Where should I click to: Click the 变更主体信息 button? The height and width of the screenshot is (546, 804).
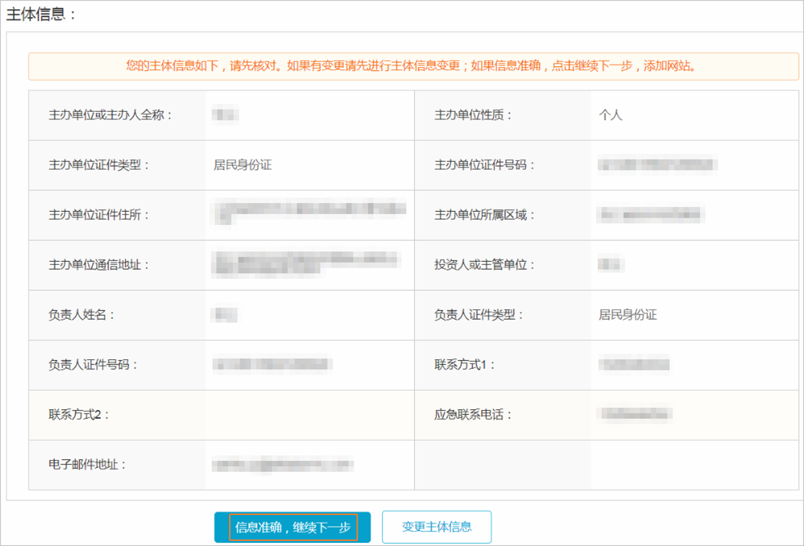pyautogui.click(x=436, y=527)
